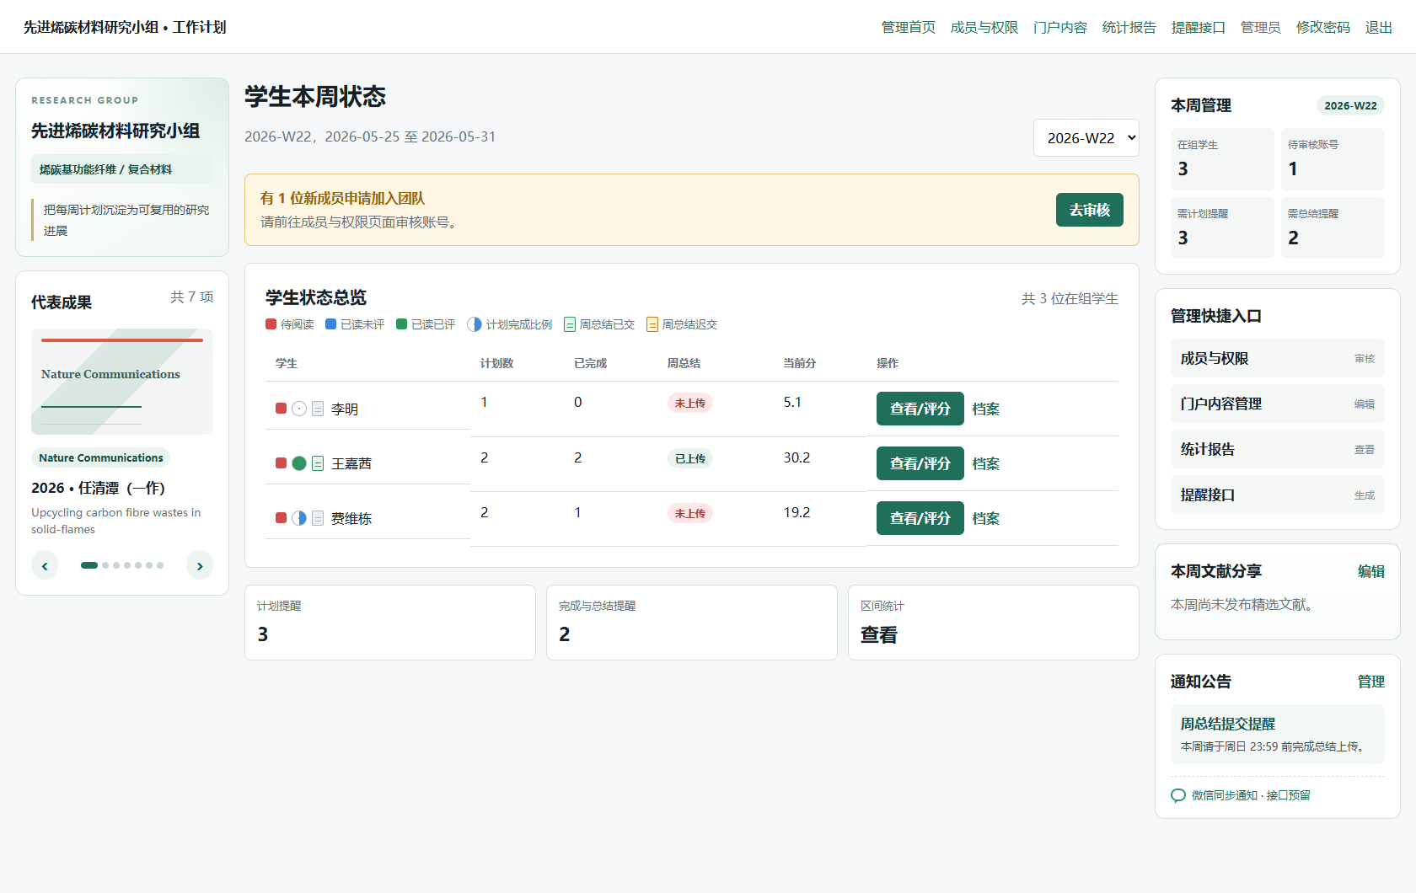Viewport: 1416px width, 893px height.
Task: Click the Nature Communications journal thumbnail
Action: (x=122, y=382)
